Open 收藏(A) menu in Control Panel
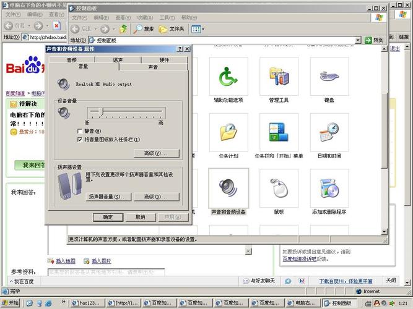The height and width of the screenshot is (309, 413). [x=145, y=18]
